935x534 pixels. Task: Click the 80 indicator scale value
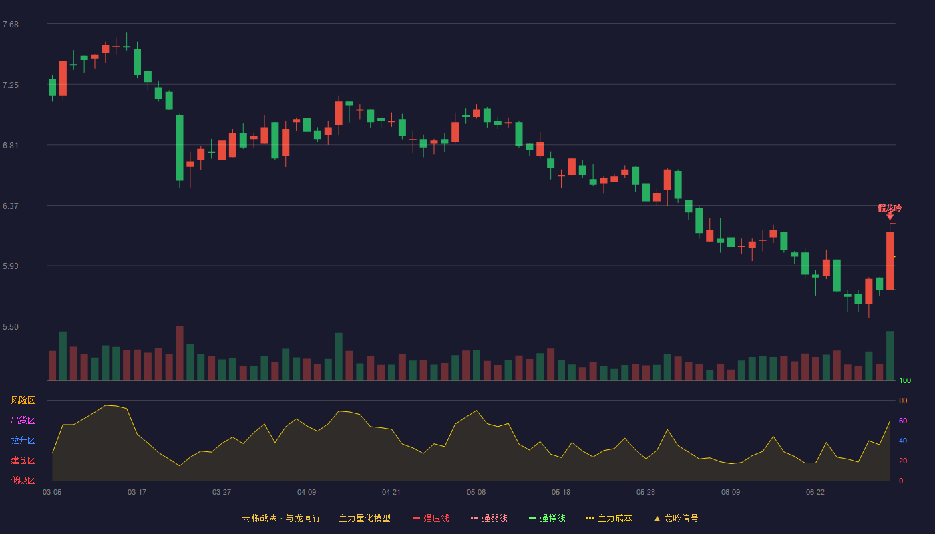pyautogui.click(x=903, y=400)
